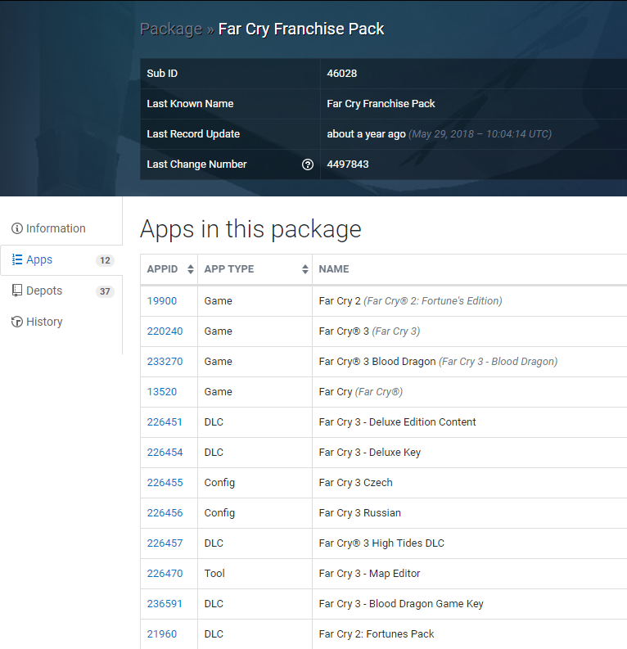Click the 'Apps in this package' heading
627x649 pixels.
tap(250, 229)
